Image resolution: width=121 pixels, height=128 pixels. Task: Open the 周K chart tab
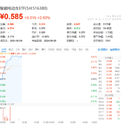click(x=24, y=49)
